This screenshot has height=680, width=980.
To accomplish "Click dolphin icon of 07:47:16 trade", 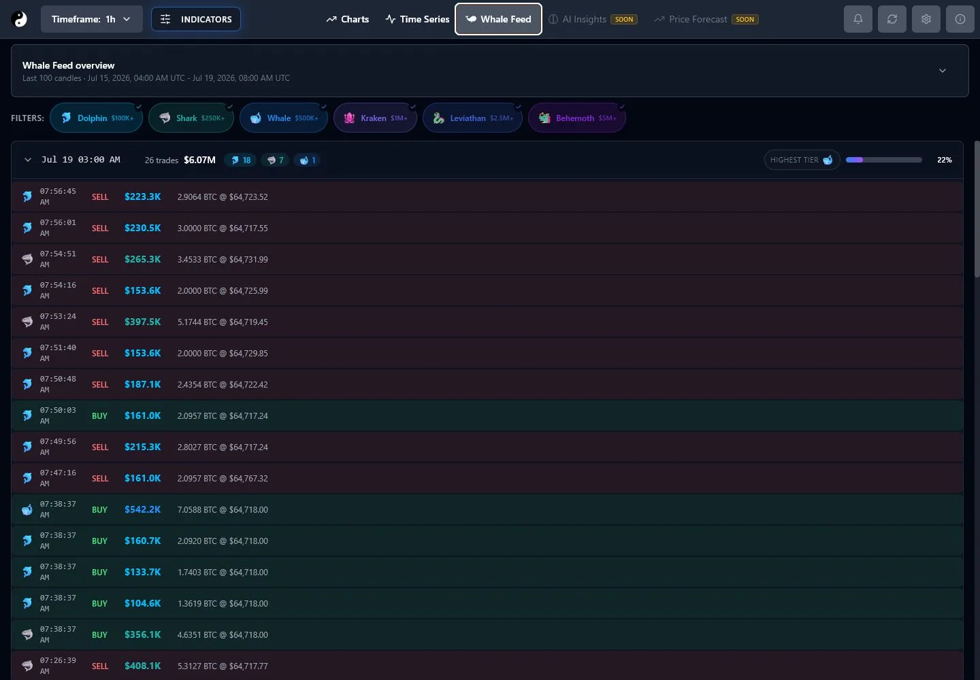I will 27,478.
